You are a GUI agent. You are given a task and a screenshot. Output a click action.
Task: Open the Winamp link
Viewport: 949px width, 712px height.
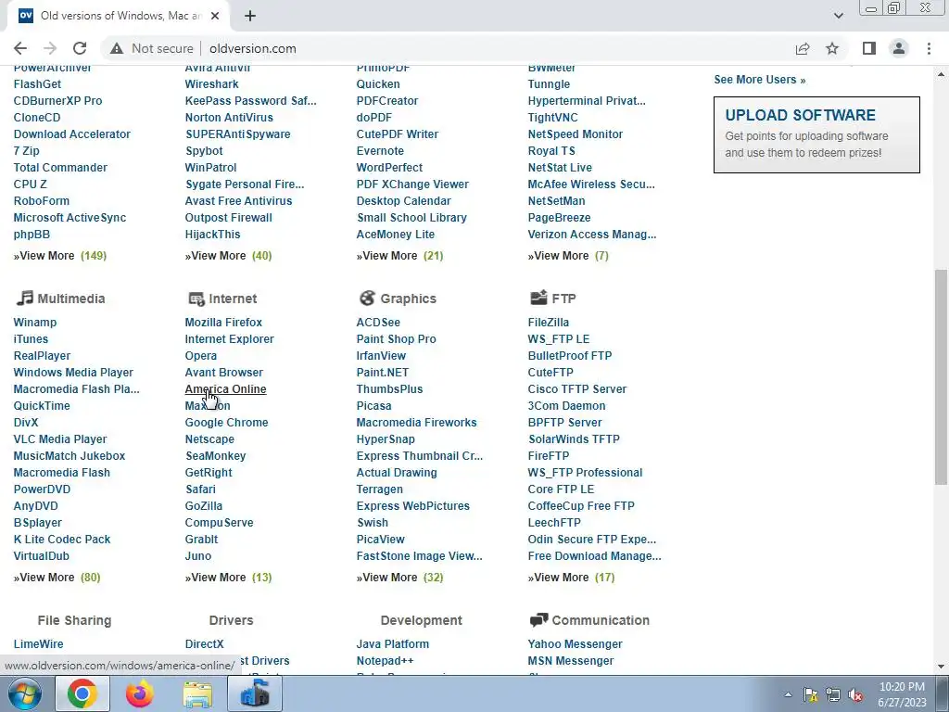(34, 322)
